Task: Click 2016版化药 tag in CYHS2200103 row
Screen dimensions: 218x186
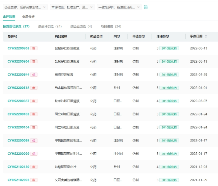Action: [x=169, y=114]
